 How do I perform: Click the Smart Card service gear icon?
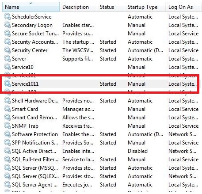(x=7, y=109)
